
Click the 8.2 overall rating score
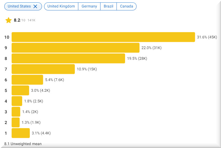pyautogui.click(x=17, y=20)
